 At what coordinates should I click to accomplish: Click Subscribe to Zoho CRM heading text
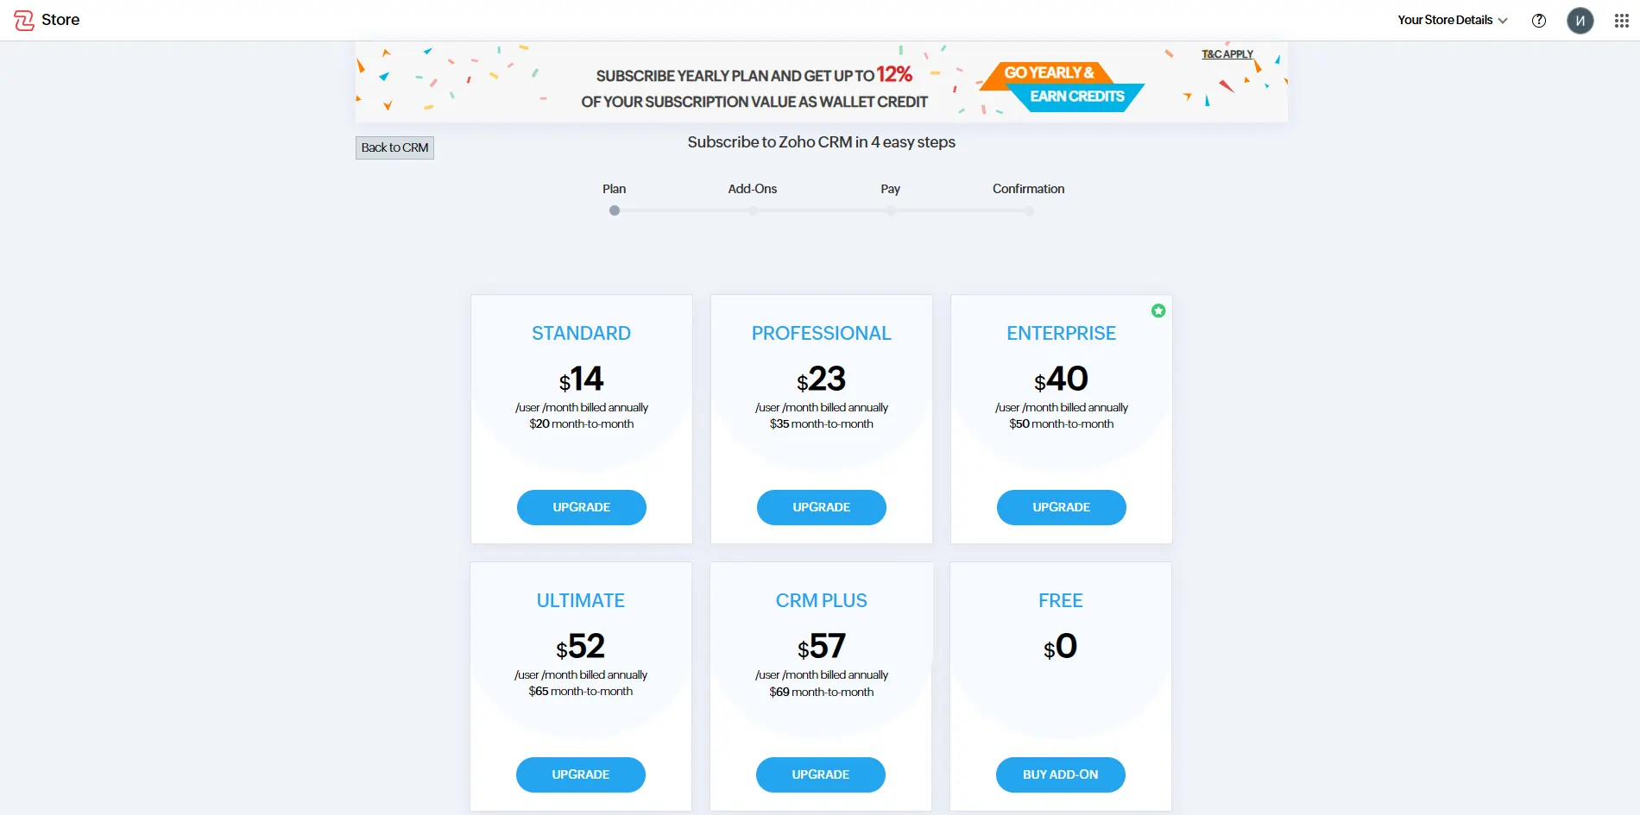click(x=822, y=142)
